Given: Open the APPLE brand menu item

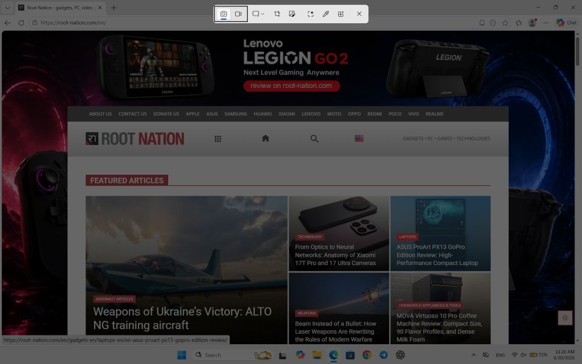Looking at the screenshot, I should click(x=193, y=114).
